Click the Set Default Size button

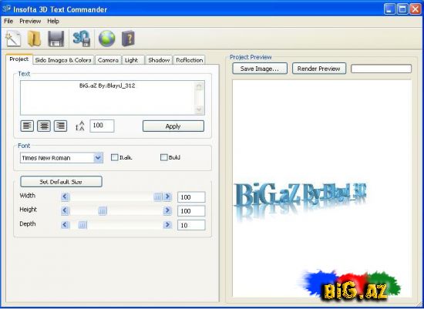pos(61,182)
